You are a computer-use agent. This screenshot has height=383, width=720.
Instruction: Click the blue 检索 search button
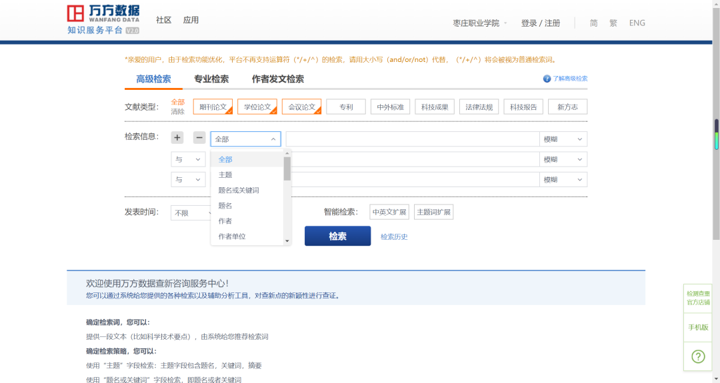337,236
